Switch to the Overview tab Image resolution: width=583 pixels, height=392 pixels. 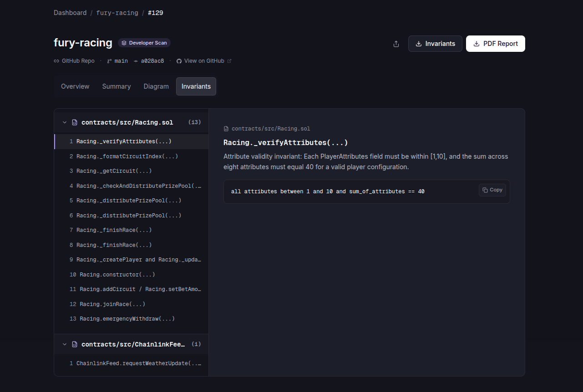[x=75, y=86]
